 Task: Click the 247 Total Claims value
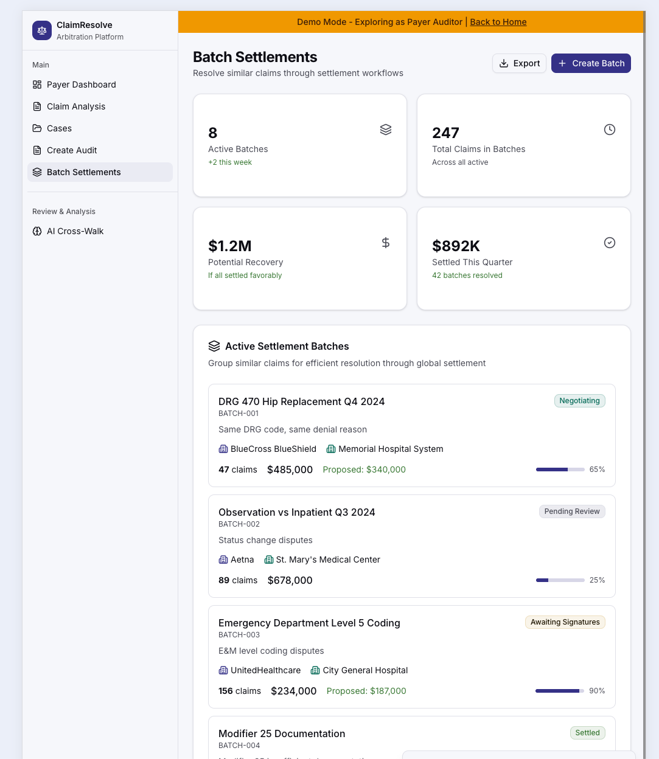(445, 133)
